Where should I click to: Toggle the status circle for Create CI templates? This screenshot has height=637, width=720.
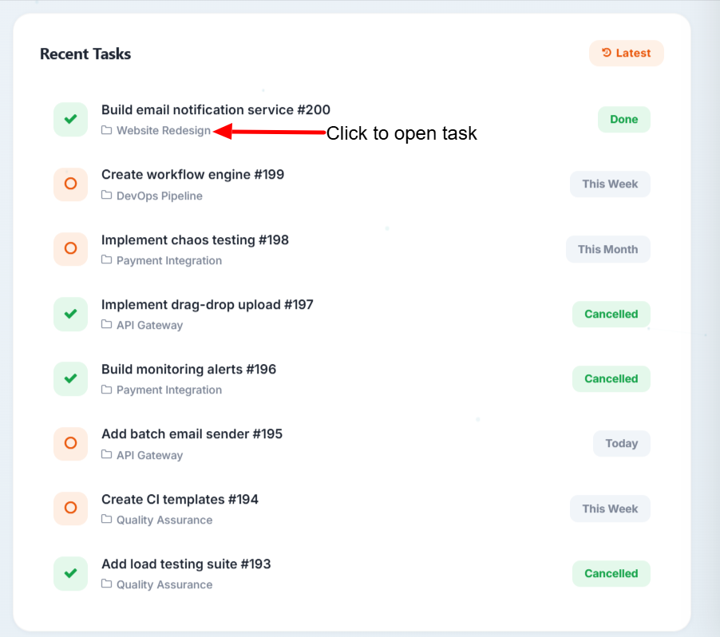point(70,508)
